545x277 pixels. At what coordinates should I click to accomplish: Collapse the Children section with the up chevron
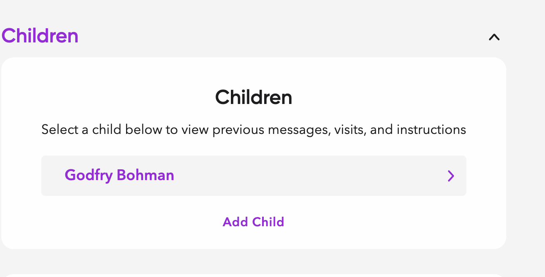pyautogui.click(x=494, y=37)
